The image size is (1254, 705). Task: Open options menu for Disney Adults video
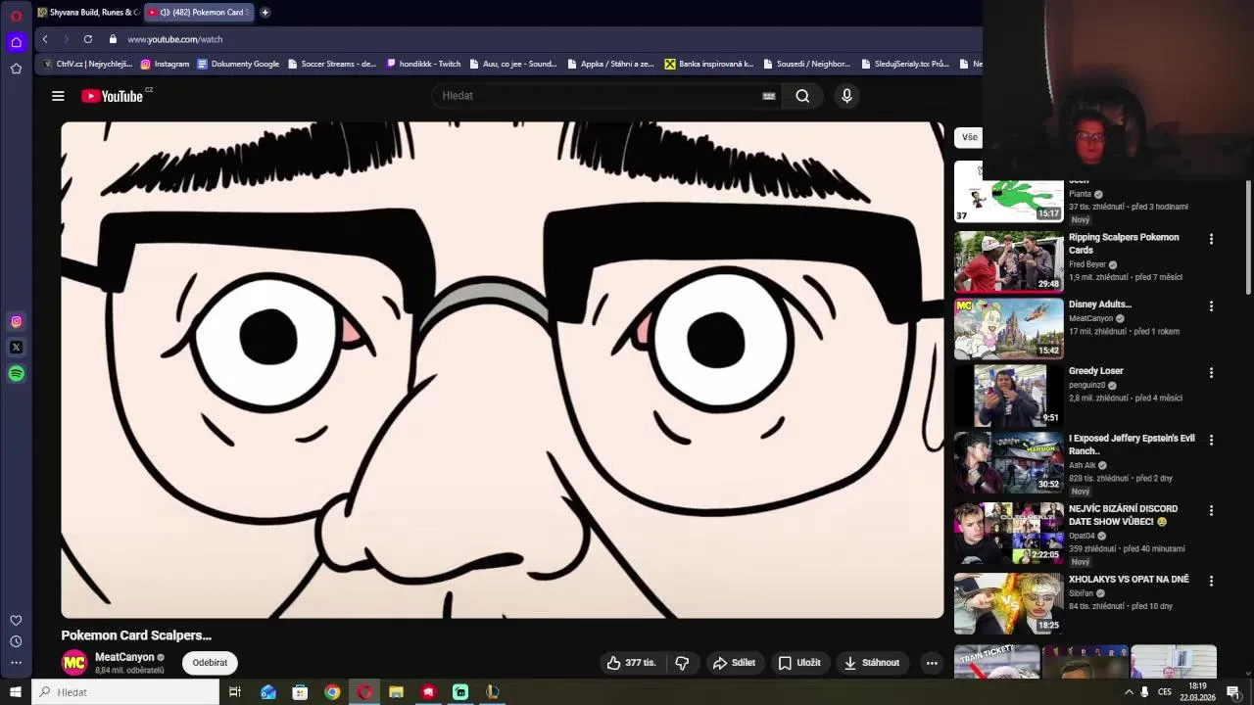pos(1211,305)
